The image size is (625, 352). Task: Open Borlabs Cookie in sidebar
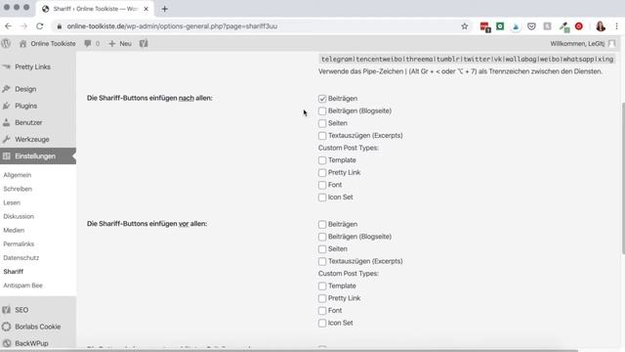click(x=38, y=327)
